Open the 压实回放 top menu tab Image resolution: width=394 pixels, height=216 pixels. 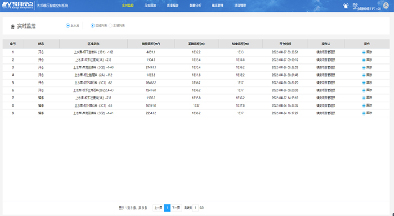click(150, 6)
